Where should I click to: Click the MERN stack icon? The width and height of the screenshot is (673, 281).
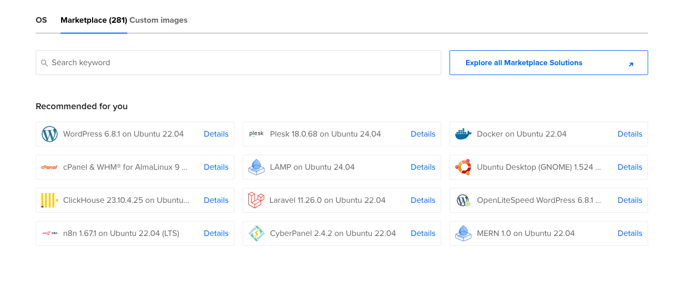(463, 233)
